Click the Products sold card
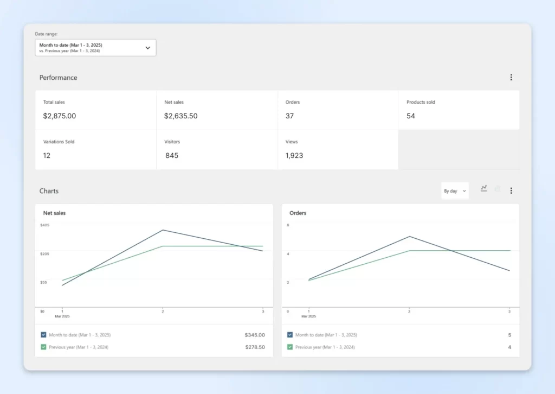Viewport: 555px width, 394px height. 459,110
